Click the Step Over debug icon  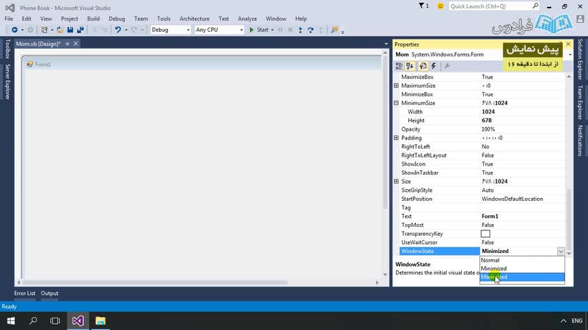310,30
